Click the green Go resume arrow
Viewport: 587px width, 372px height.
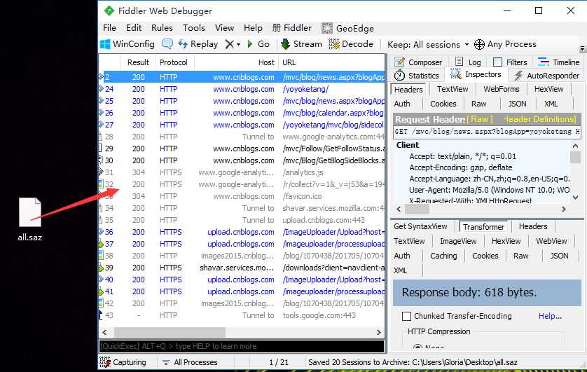point(250,44)
